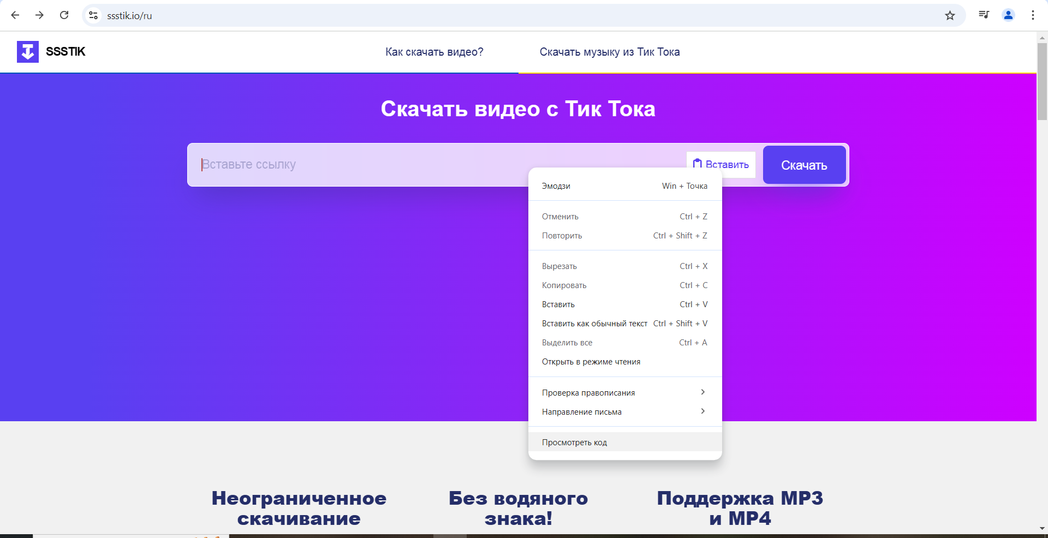Open Chrome three-dot menu
Screen dimensions: 1048x538
(x=1033, y=15)
